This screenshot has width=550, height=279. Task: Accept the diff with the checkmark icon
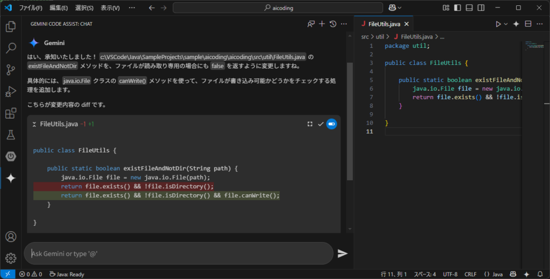coord(321,124)
